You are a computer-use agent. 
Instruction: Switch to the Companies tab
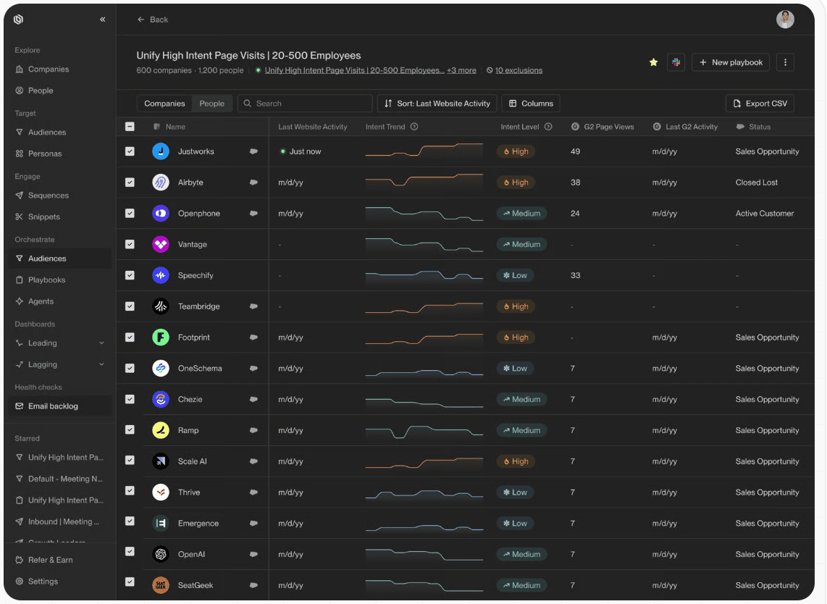164,104
